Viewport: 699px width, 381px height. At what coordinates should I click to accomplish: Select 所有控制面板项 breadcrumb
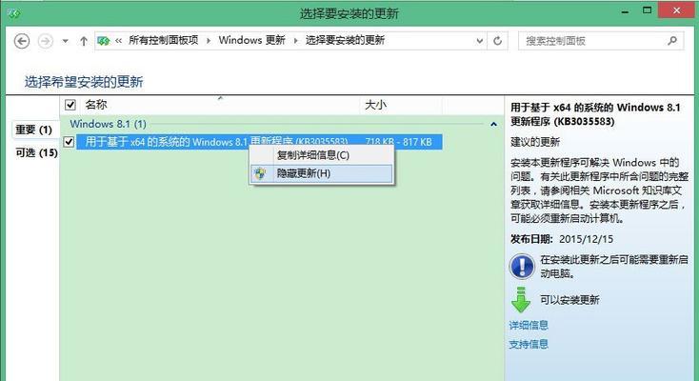point(163,40)
